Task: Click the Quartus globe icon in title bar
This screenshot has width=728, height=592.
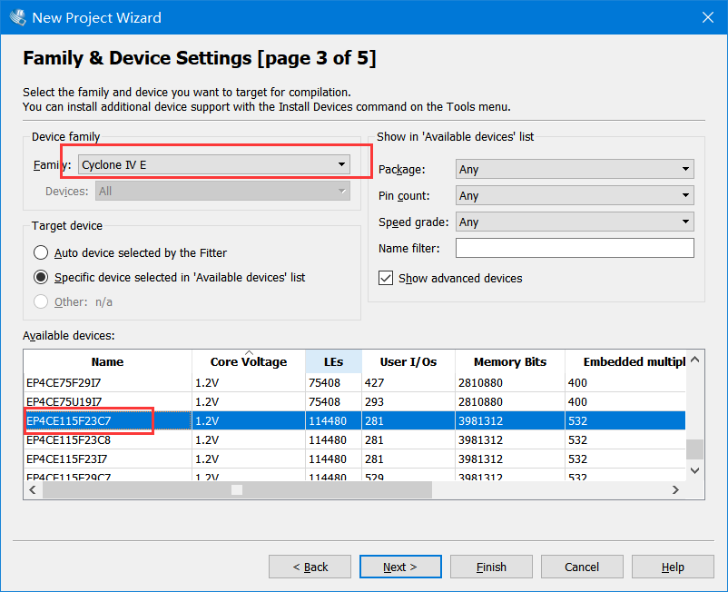Action: [x=16, y=17]
